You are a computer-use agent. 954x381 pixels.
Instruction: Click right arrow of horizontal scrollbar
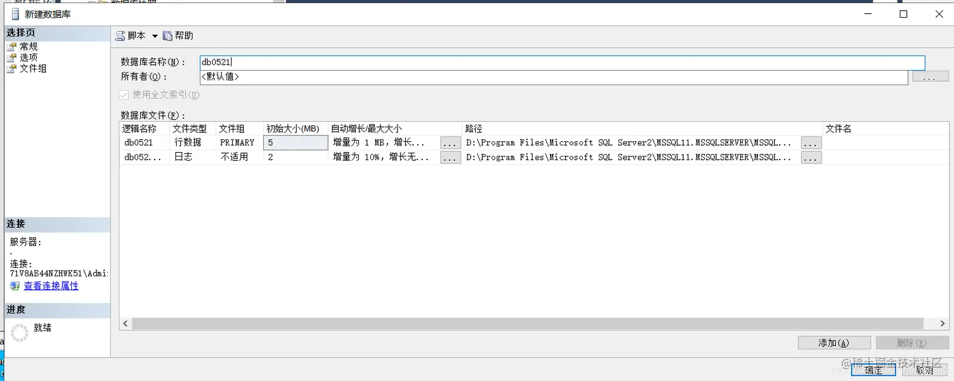pyautogui.click(x=942, y=323)
